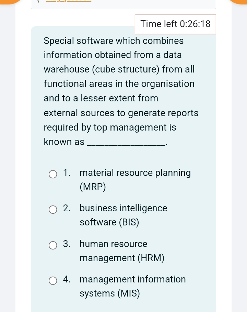Select option 1 material resource planning (MRP)

pyautogui.click(x=53, y=174)
